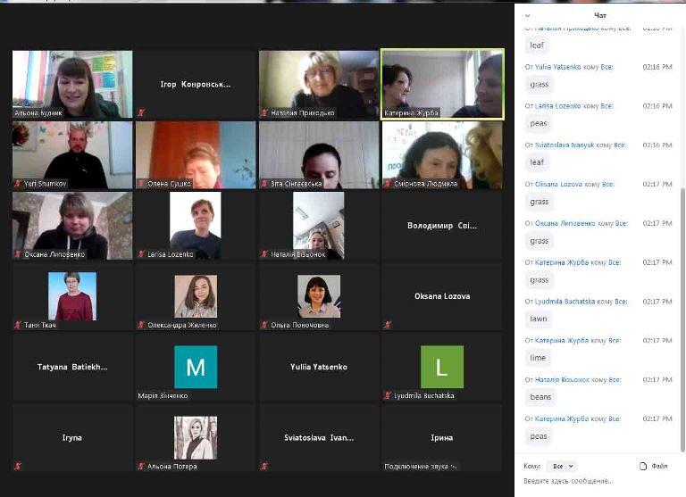
Task: Open the recipient dropdown set to "Все"
Action: (563, 466)
